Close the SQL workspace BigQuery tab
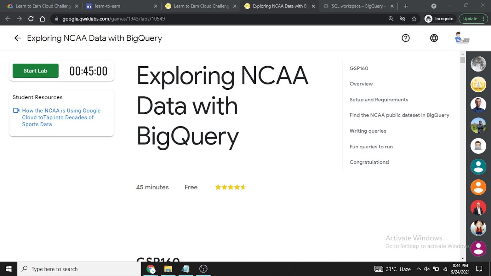Viewport: 491px width, 276px height. pos(392,6)
